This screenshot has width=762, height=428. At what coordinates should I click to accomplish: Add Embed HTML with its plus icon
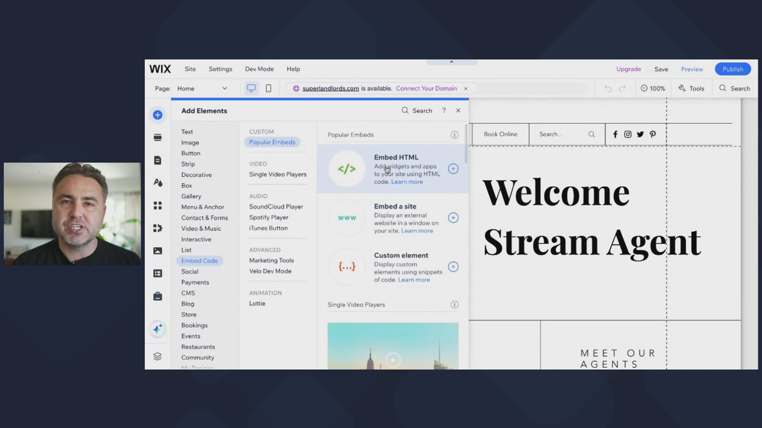point(453,169)
